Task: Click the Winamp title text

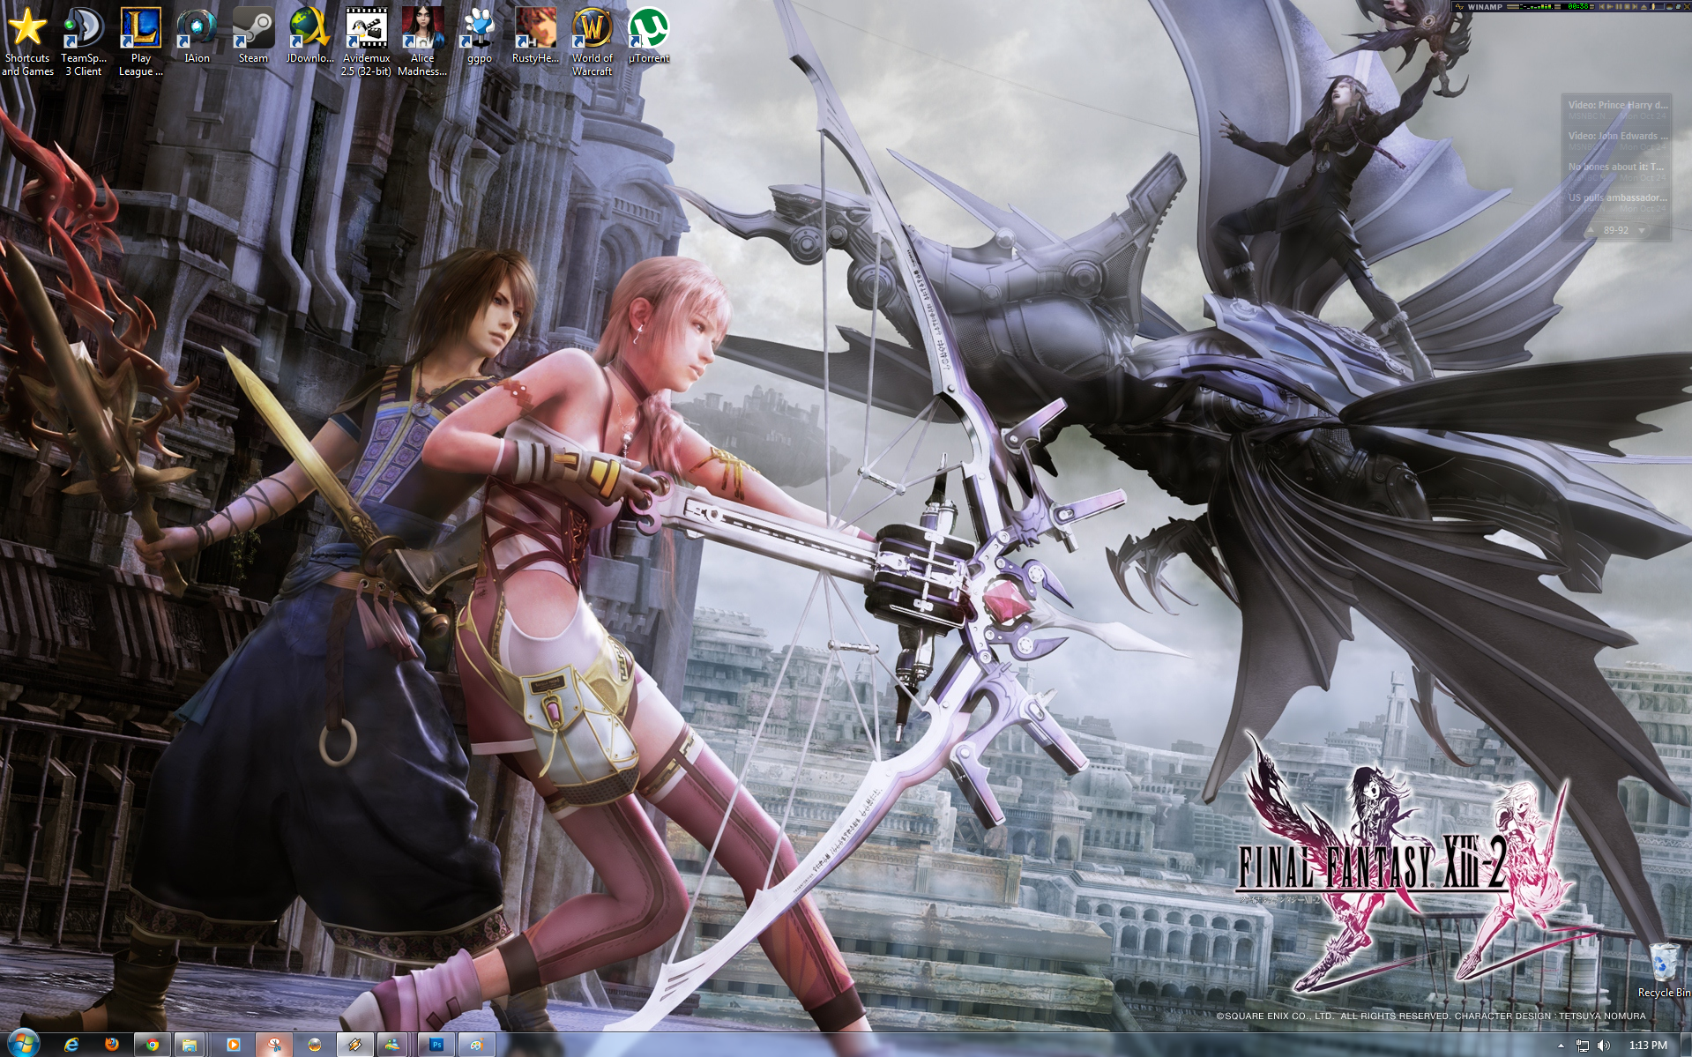Action: (1485, 6)
